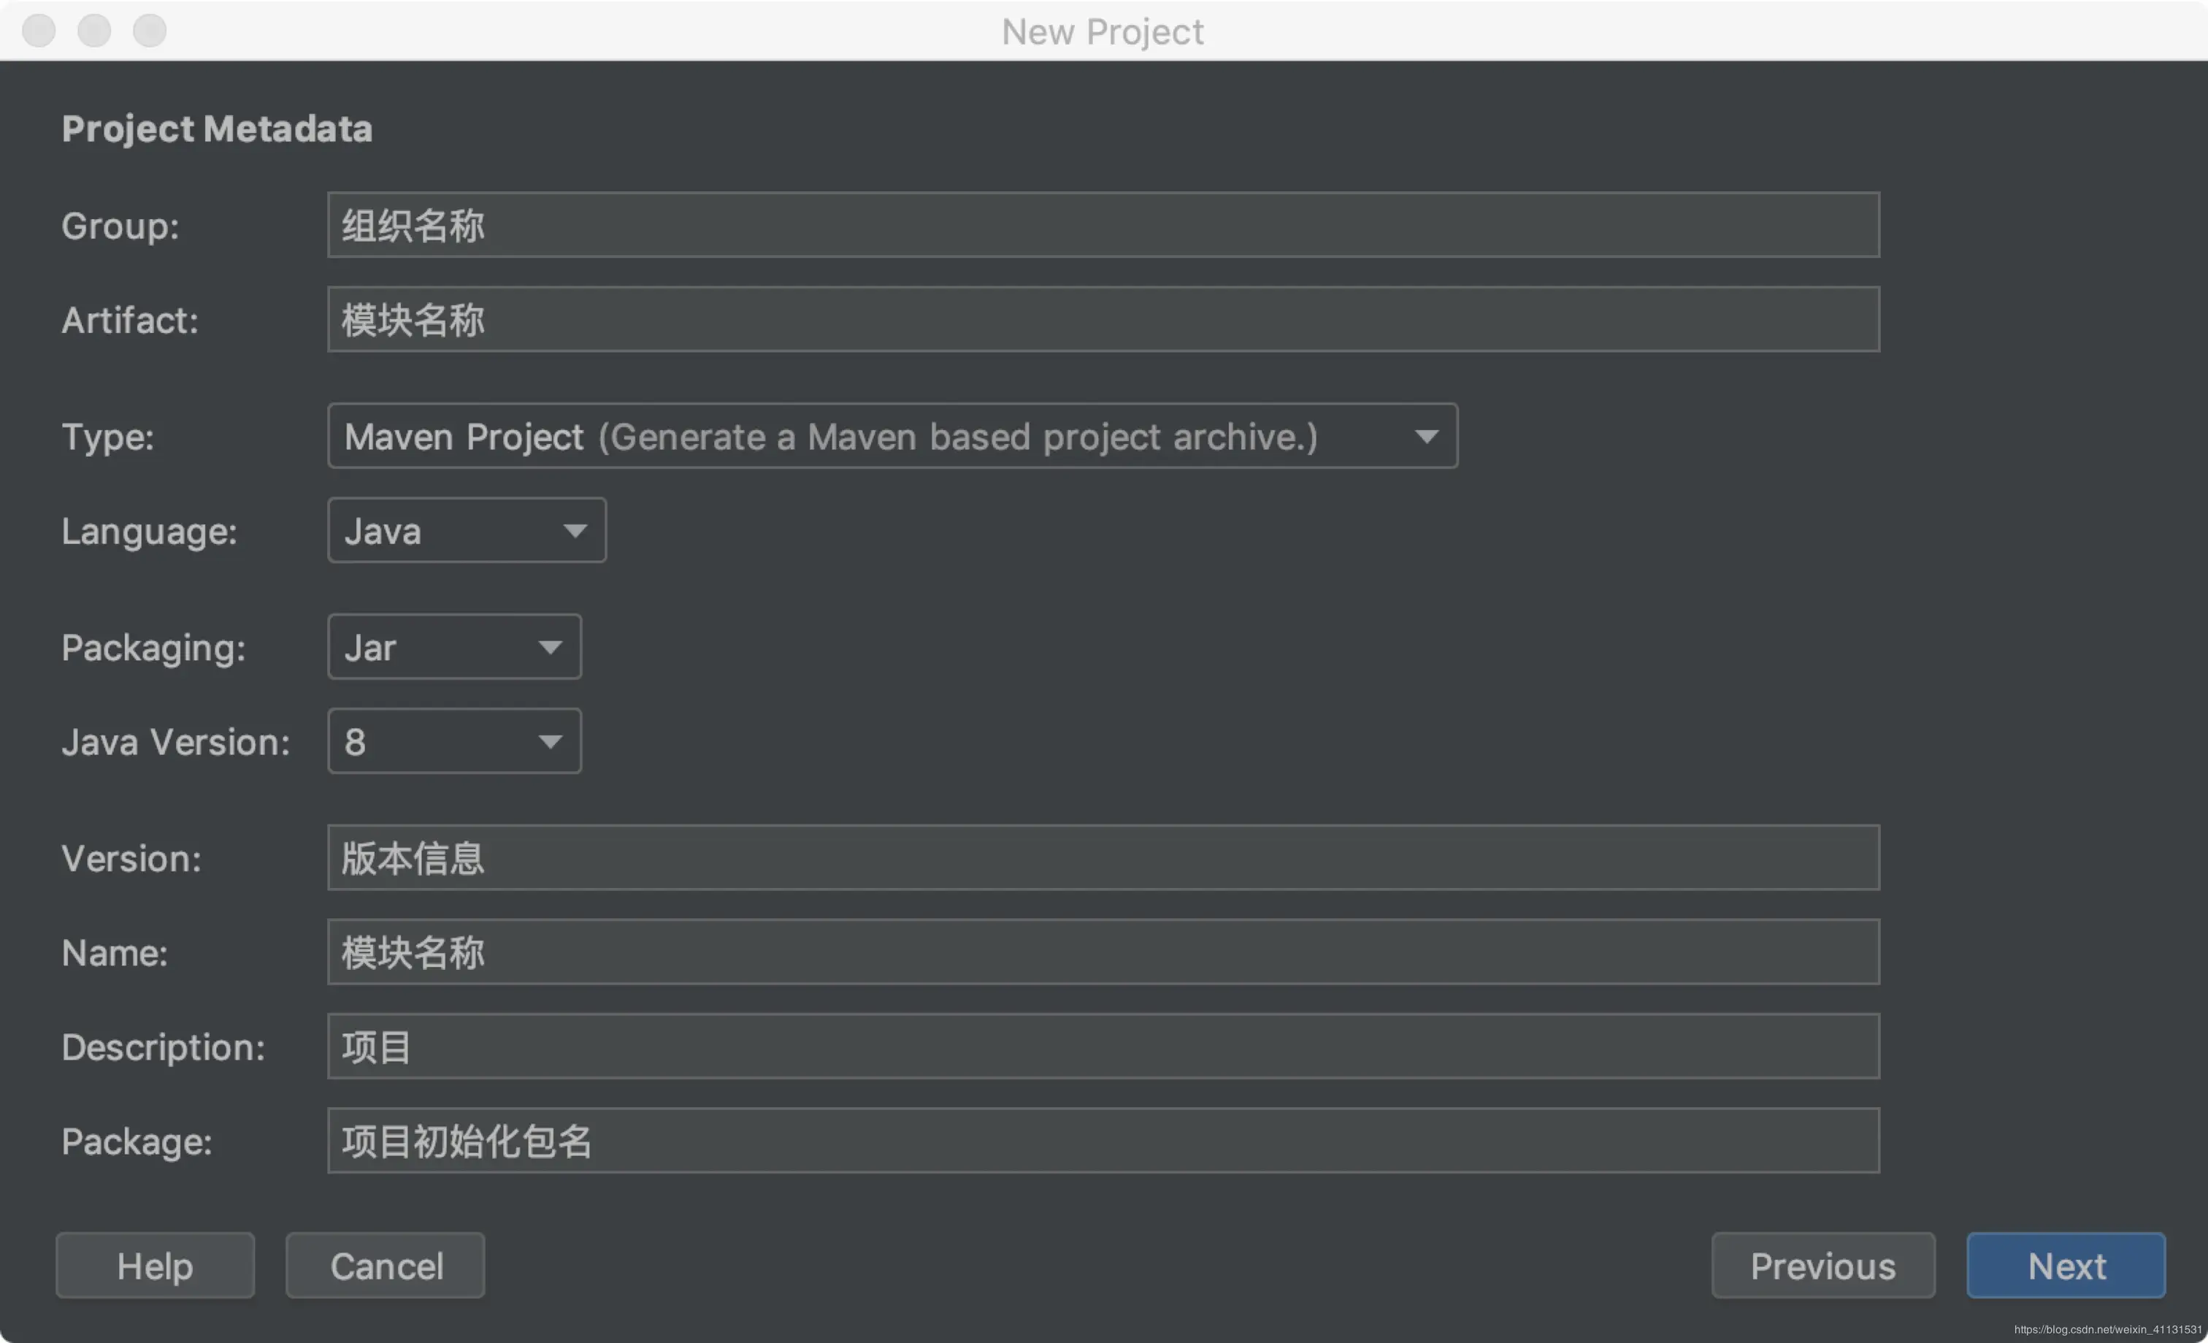The width and height of the screenshot is (2208, 1343).
Task: Open the Type dropdown showing Maven Project
Action: tap(892, 436)
